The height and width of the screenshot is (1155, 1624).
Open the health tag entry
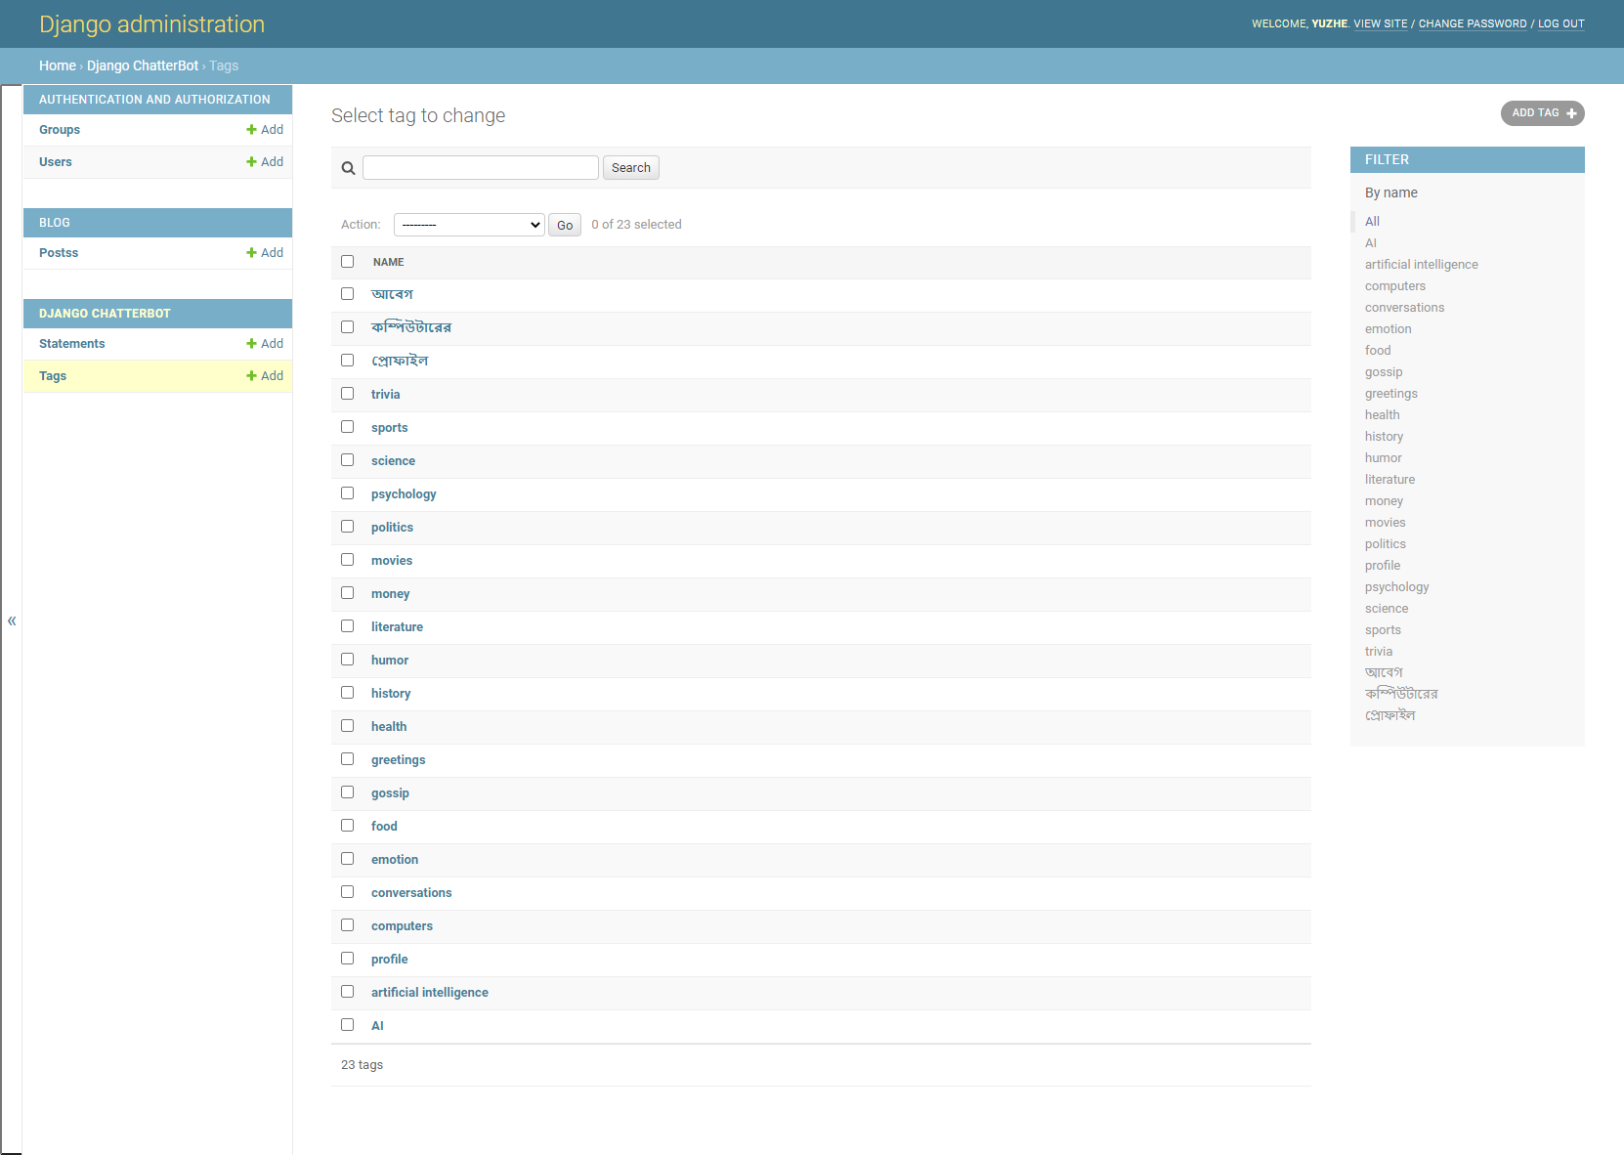click(x=389, y=727)
